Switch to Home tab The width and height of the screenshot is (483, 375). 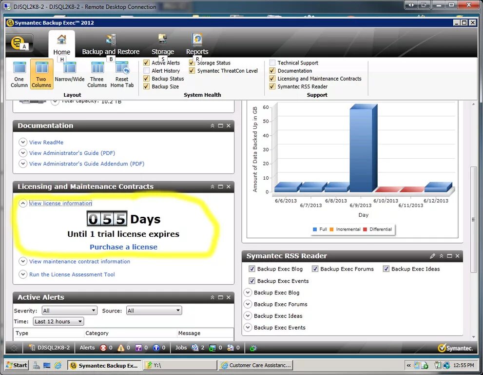61,44
